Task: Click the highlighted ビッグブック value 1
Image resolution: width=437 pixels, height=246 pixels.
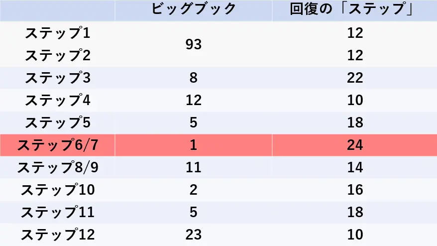Action: (194, 145)
